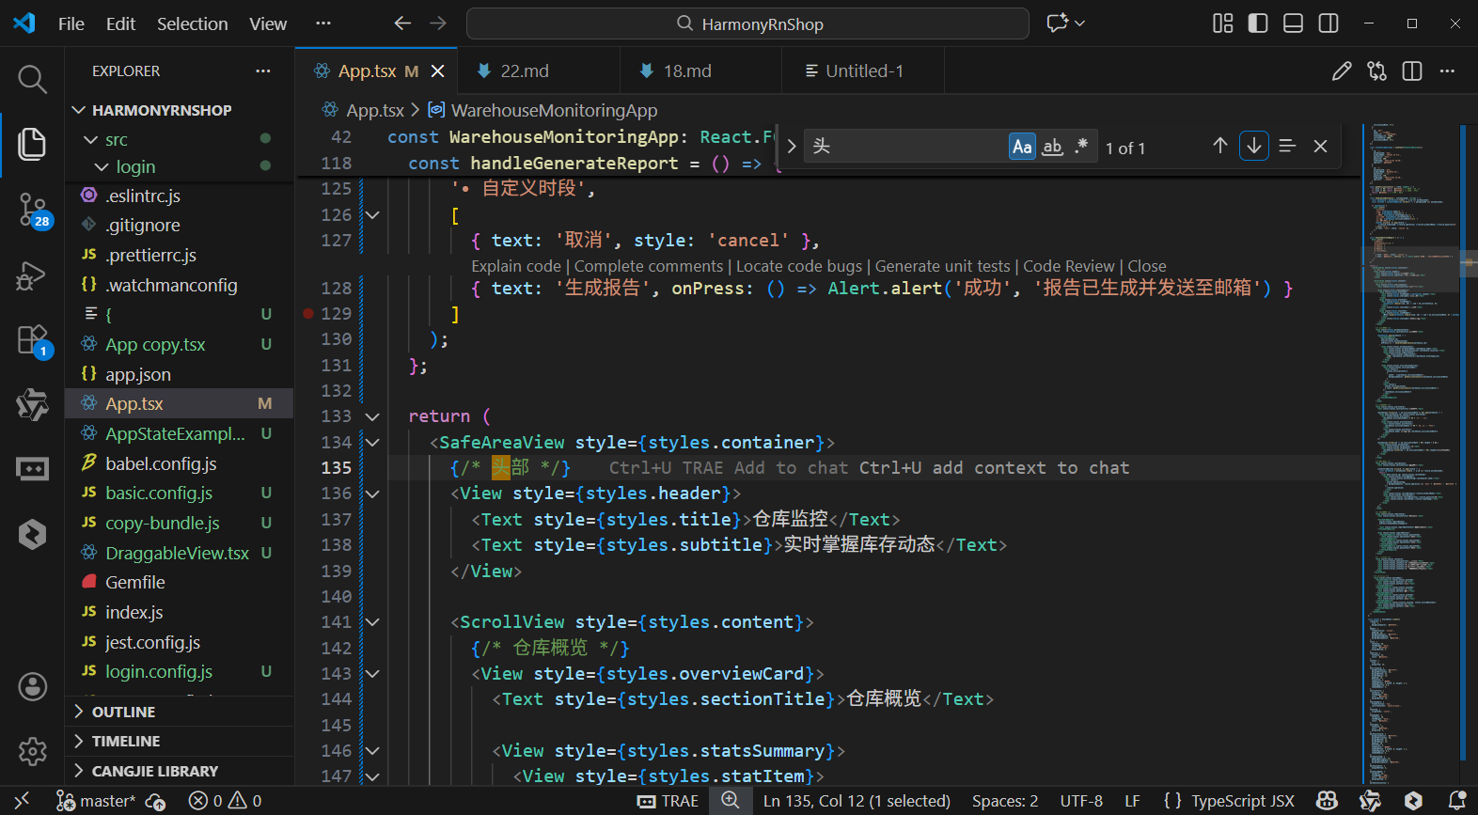
Task: Open the Accounts icon in activity bar
Action: pos(32,687)
